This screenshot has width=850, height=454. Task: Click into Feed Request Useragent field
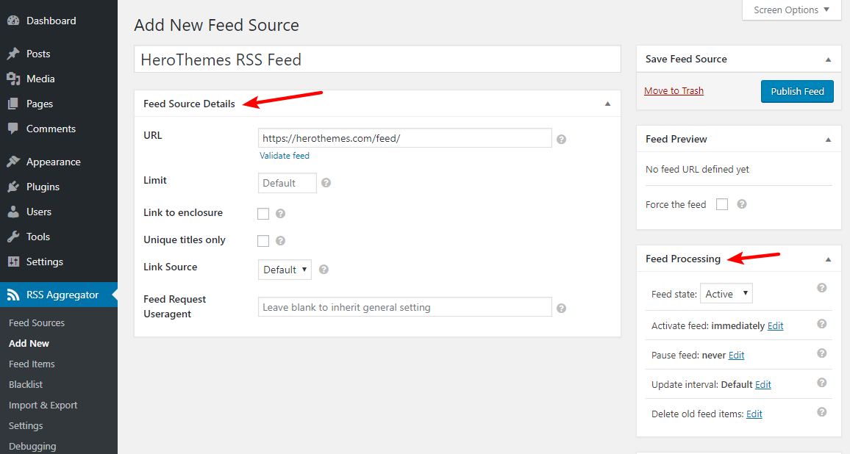pos(404,307)
